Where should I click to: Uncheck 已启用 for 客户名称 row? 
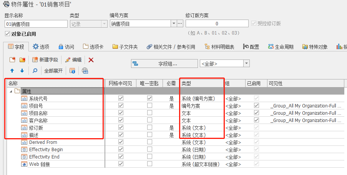tap(256, 120)
